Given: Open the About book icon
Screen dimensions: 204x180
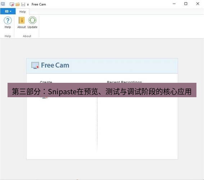Looking at the screenshot, I should click(22, 20).
